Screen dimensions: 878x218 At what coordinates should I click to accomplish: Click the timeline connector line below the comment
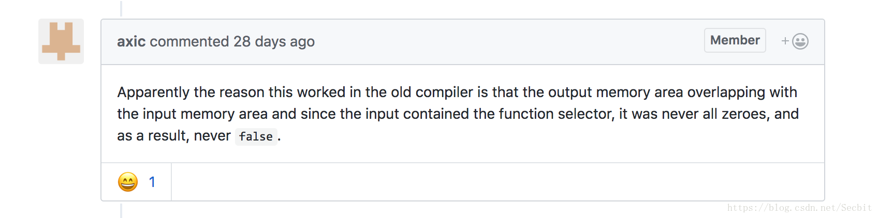(x=121, y=211)
